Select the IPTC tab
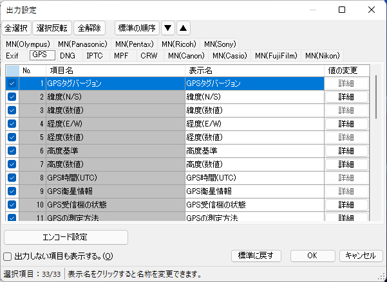Screen dimensions: 387x282 point(95,56)
